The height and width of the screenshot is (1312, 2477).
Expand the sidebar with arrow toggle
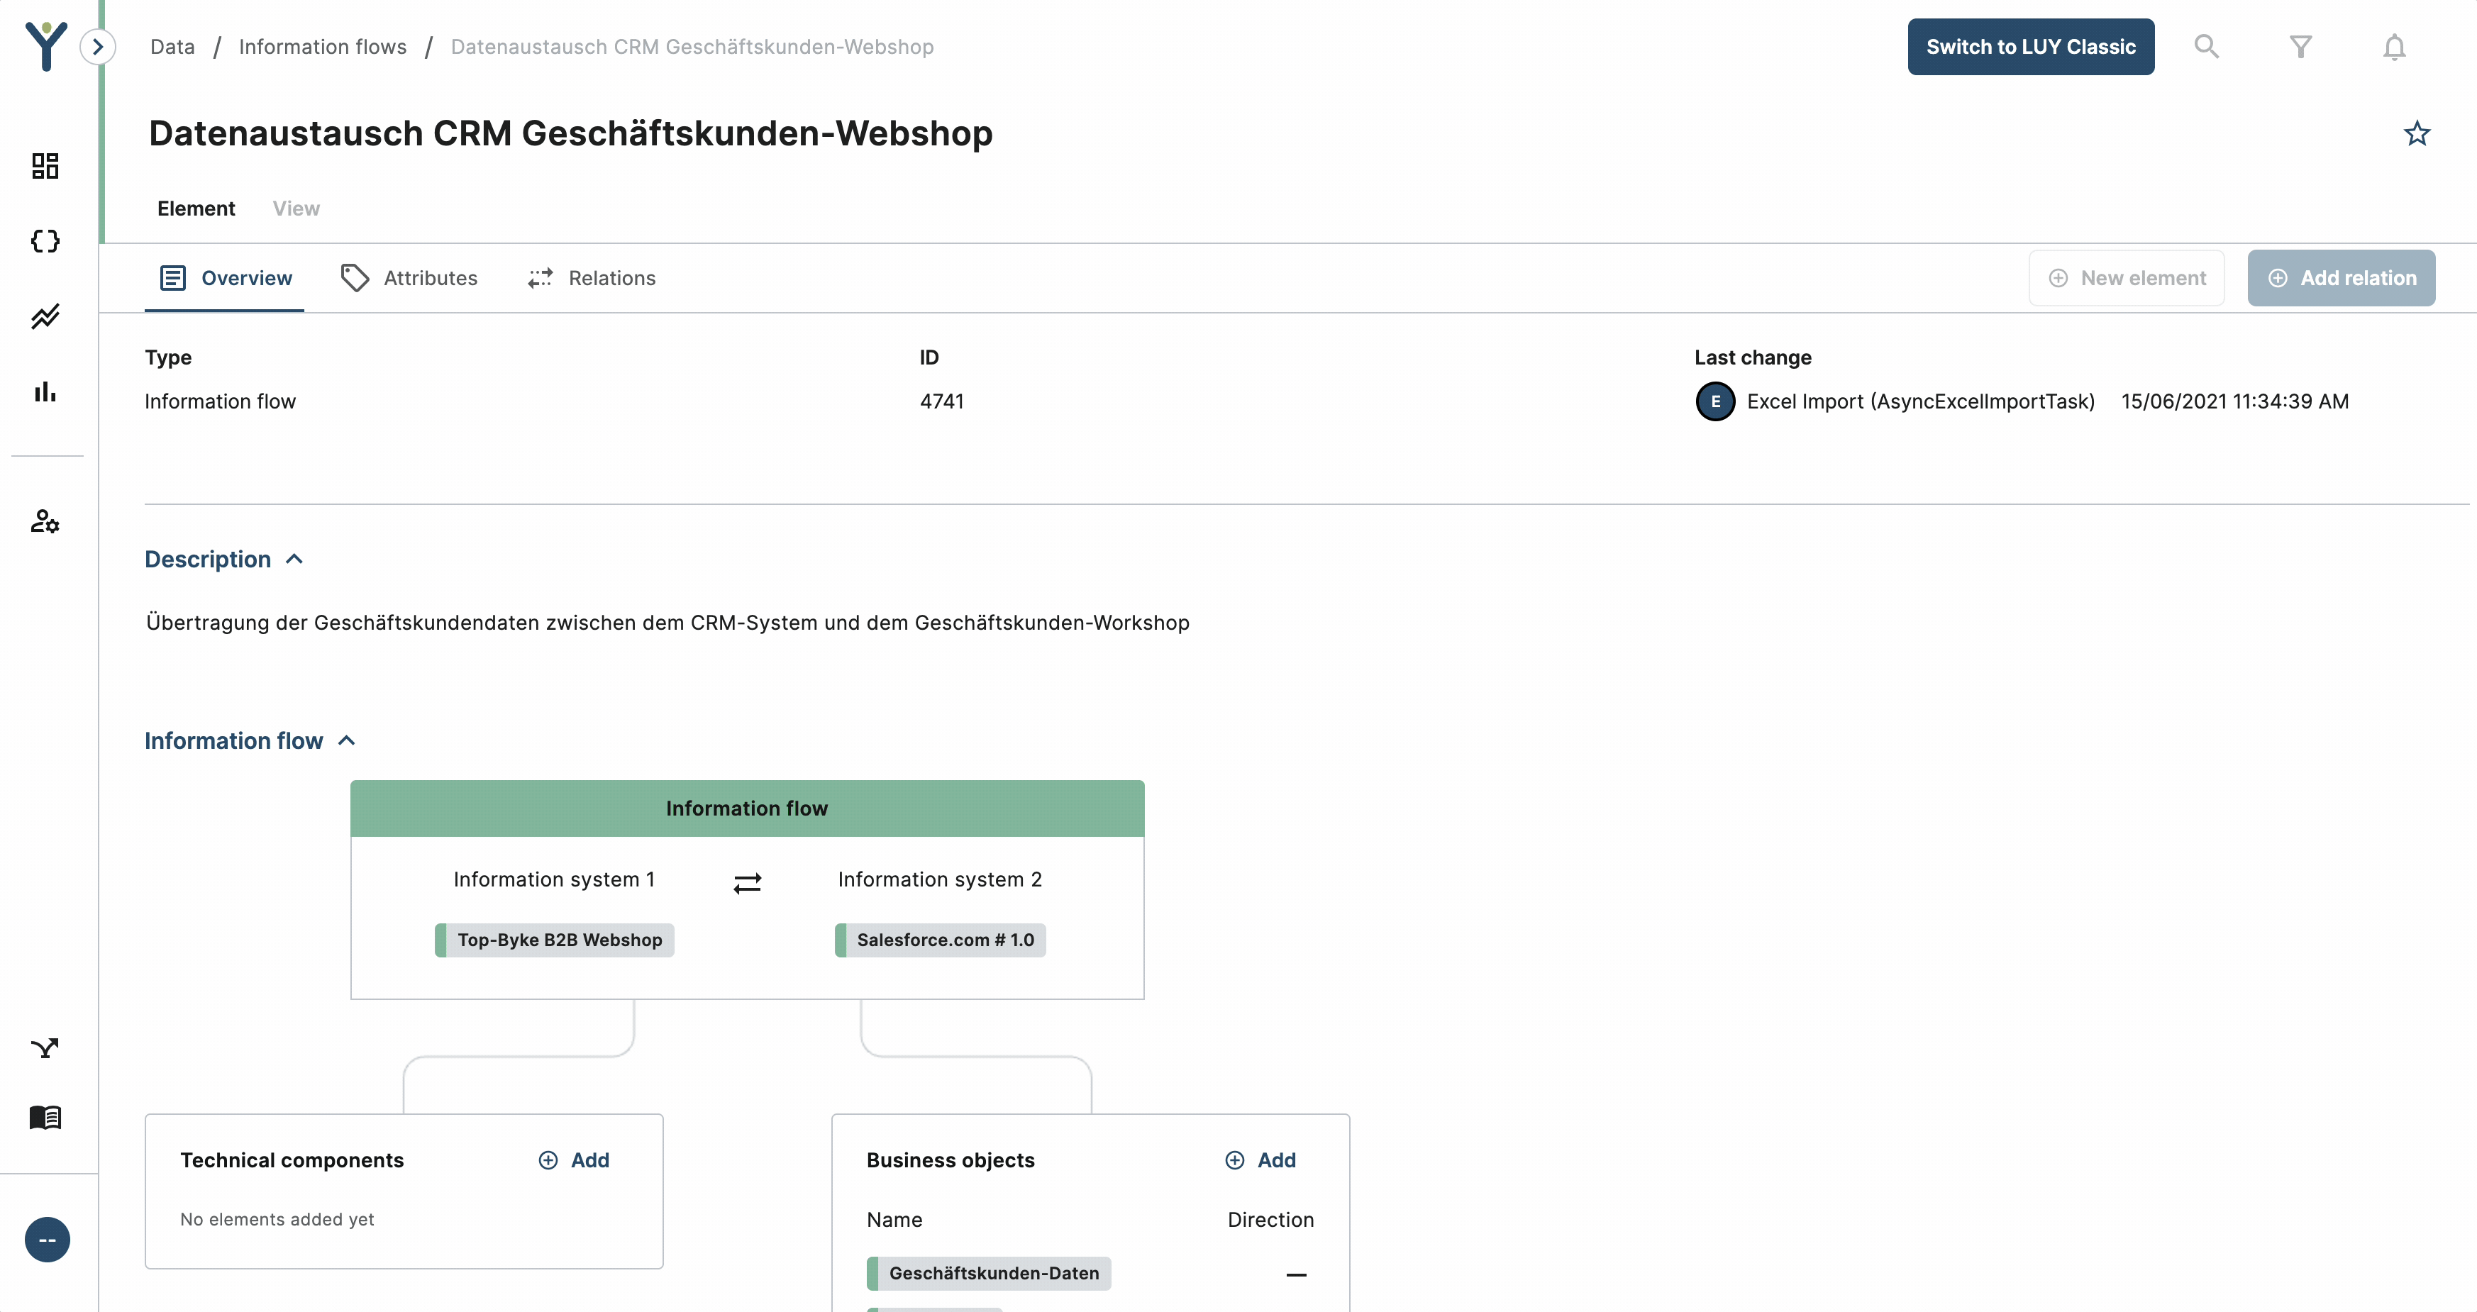97,46
